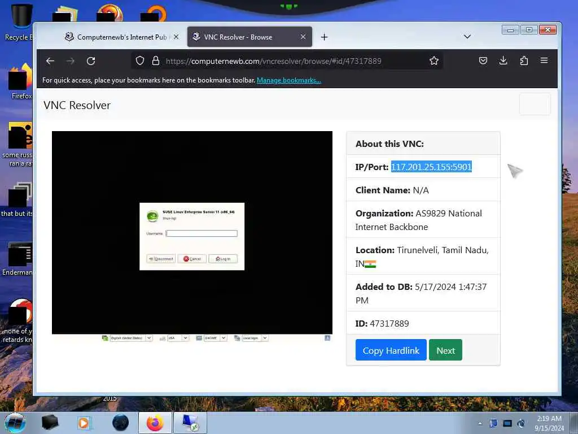Screen dimensions: 578x434
Task: Click the Client Name N/A row
Action: [423, 190]
